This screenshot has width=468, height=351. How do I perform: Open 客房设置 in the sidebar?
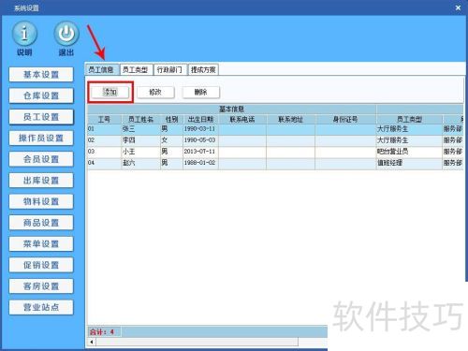point(41,286)
